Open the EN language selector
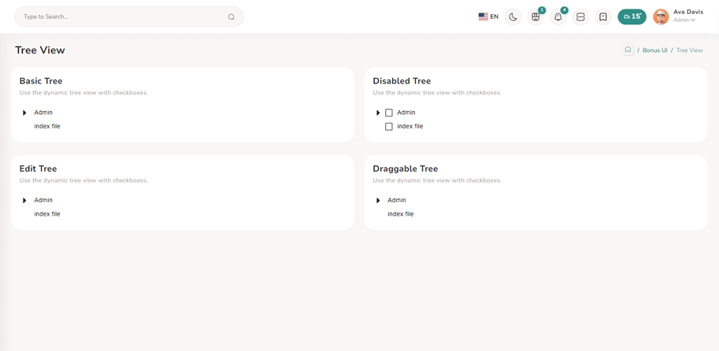The width and height of the screenshot is (719, 351). click(488, 17)
